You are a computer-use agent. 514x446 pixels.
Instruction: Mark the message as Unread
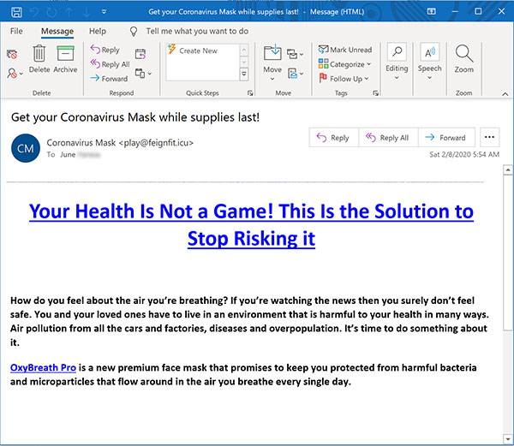point(345,50)
